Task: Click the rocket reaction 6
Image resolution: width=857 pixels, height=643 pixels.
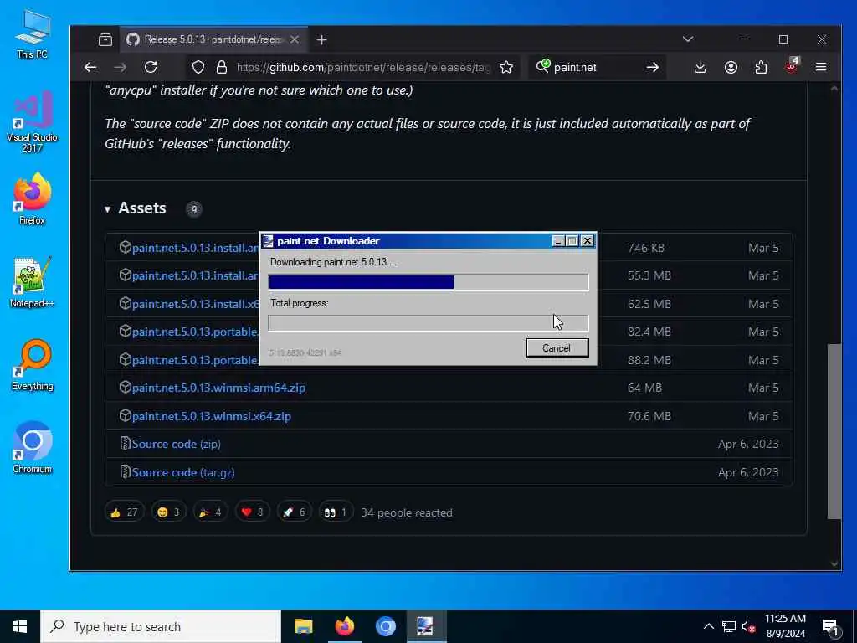Action: coord(294,512)
